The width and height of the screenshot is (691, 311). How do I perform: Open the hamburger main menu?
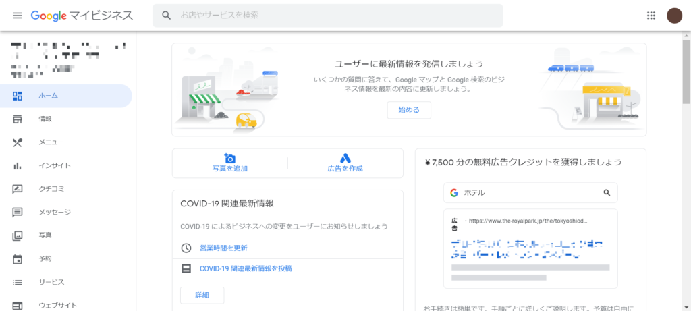tap(17, 16)
